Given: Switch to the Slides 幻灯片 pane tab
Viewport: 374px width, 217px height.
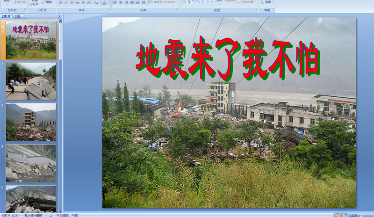Looking at the screenshot, I should (6, 16).
